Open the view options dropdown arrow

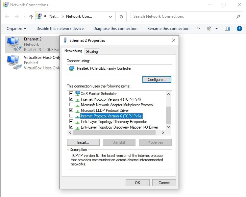[216, 29]
